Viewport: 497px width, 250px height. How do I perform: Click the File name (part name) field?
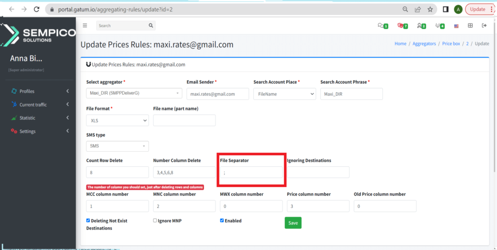click(184, 120)
